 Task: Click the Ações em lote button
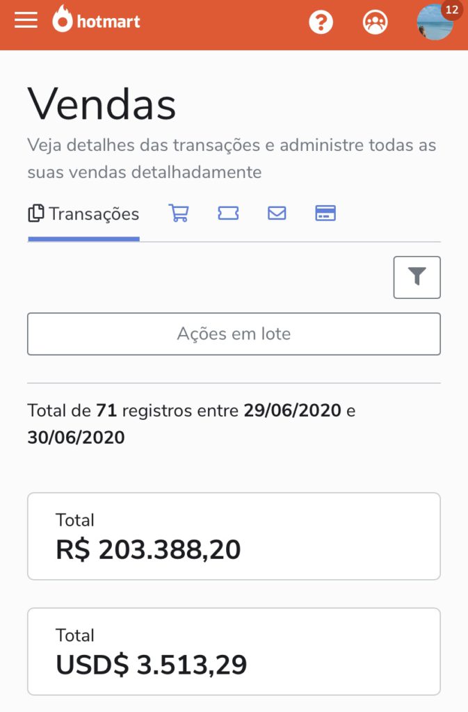[234, 334]
